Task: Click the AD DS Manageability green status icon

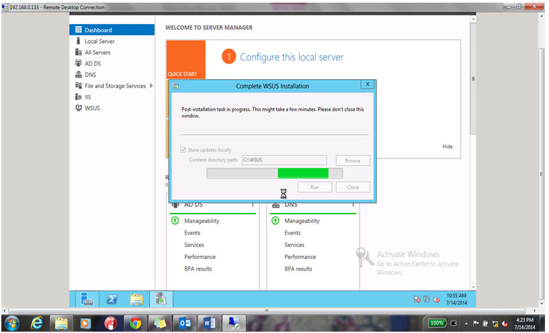Action: point(175,221)
